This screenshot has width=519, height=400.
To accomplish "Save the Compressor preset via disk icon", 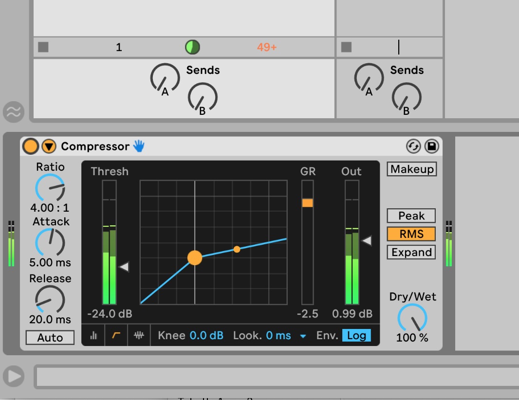I will click(x=431, y=146).
